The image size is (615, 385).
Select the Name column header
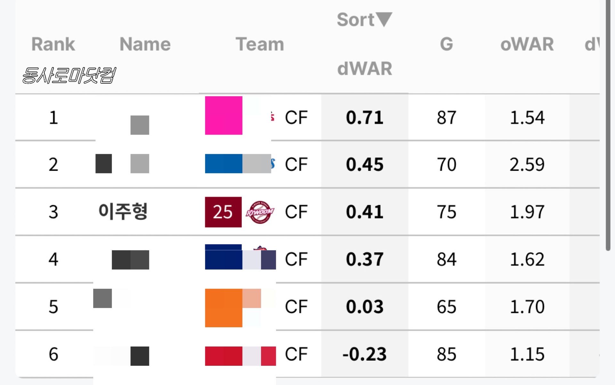(x=145, y=44)
